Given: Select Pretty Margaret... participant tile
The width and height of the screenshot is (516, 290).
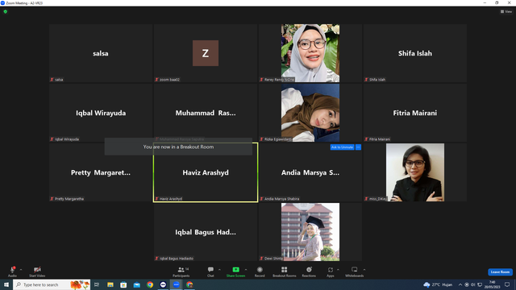Looking at the screenshot, I should 101,172.
